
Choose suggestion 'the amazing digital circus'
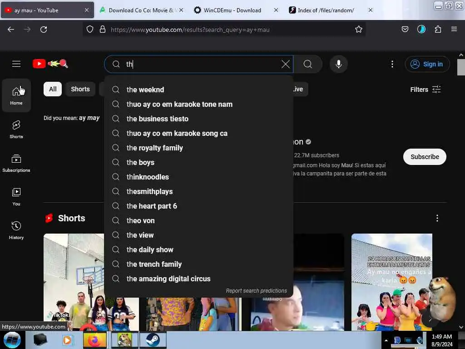199,279
